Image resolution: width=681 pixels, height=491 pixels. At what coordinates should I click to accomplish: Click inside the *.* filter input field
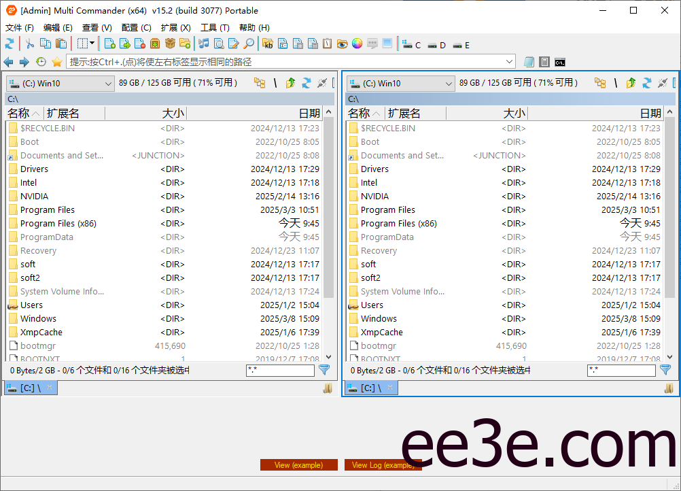point(280,370)
